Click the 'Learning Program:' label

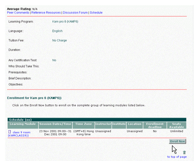(x=21, y=21)
